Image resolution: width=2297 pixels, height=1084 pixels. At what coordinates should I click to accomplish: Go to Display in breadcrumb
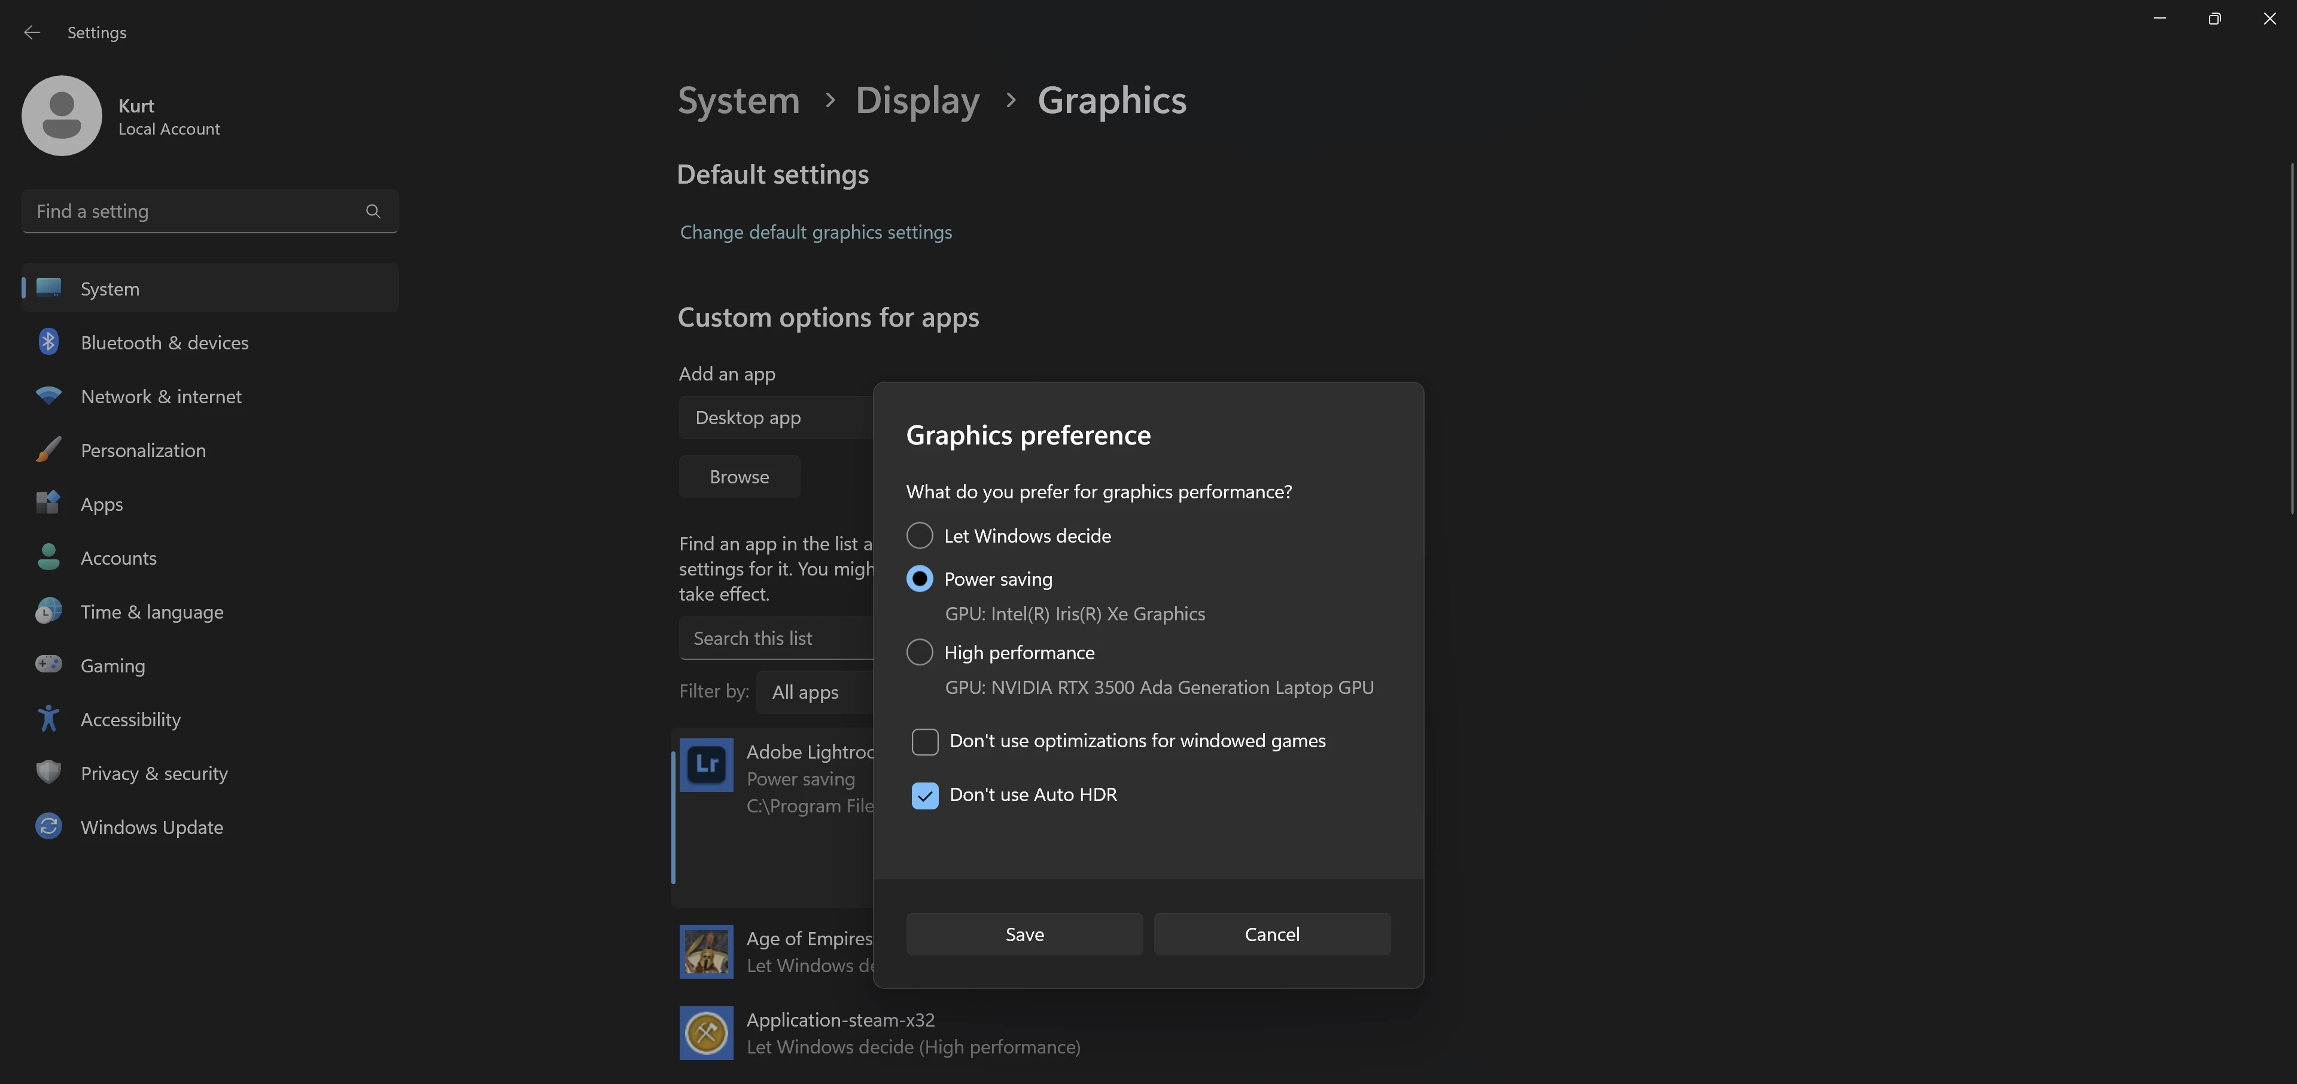pos(917,100)
